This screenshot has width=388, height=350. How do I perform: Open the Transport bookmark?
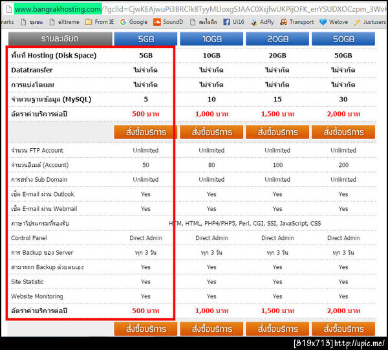pyautogui.click(x=297, y=22)
